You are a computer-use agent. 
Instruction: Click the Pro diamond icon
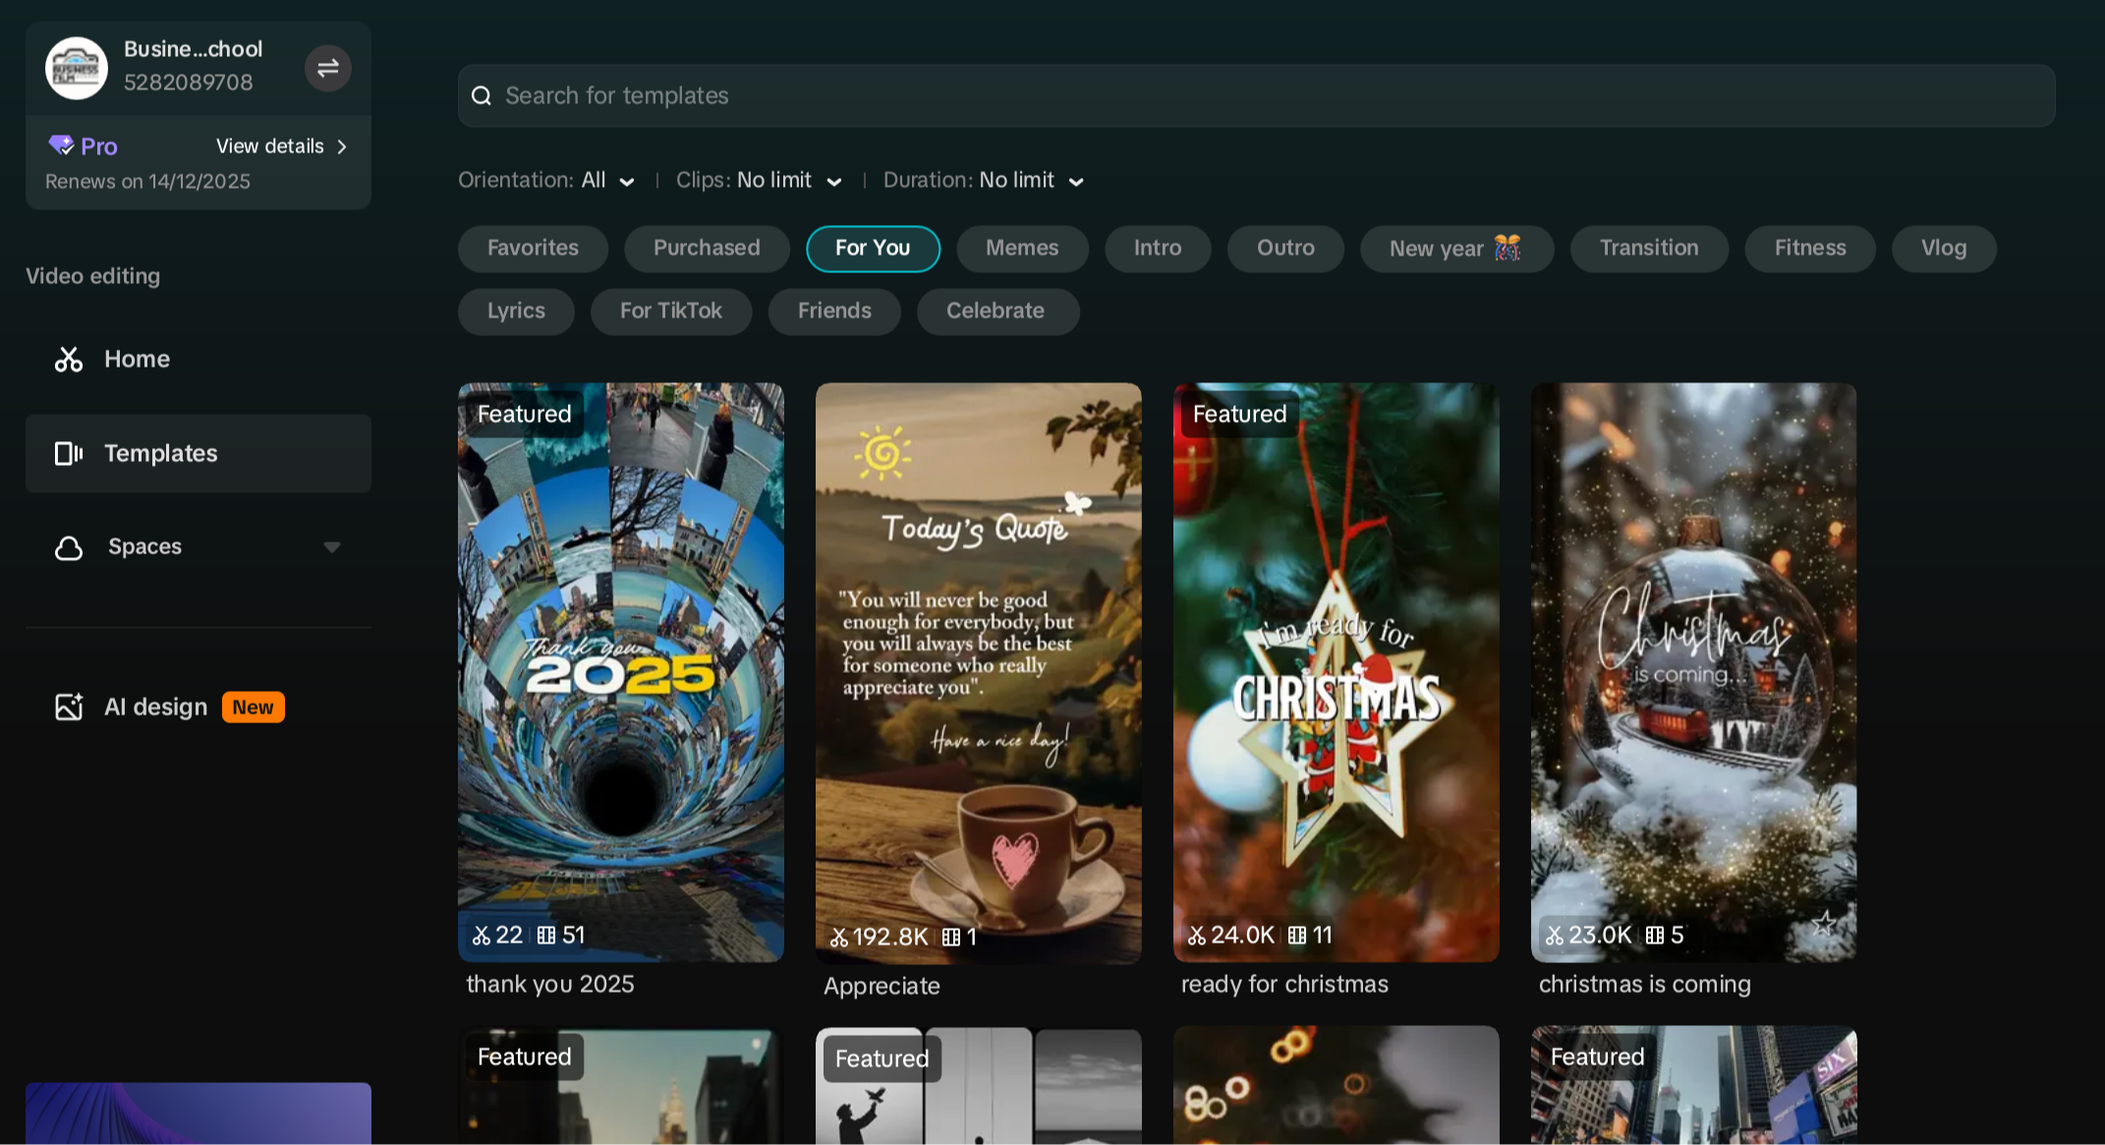[61, 145]
